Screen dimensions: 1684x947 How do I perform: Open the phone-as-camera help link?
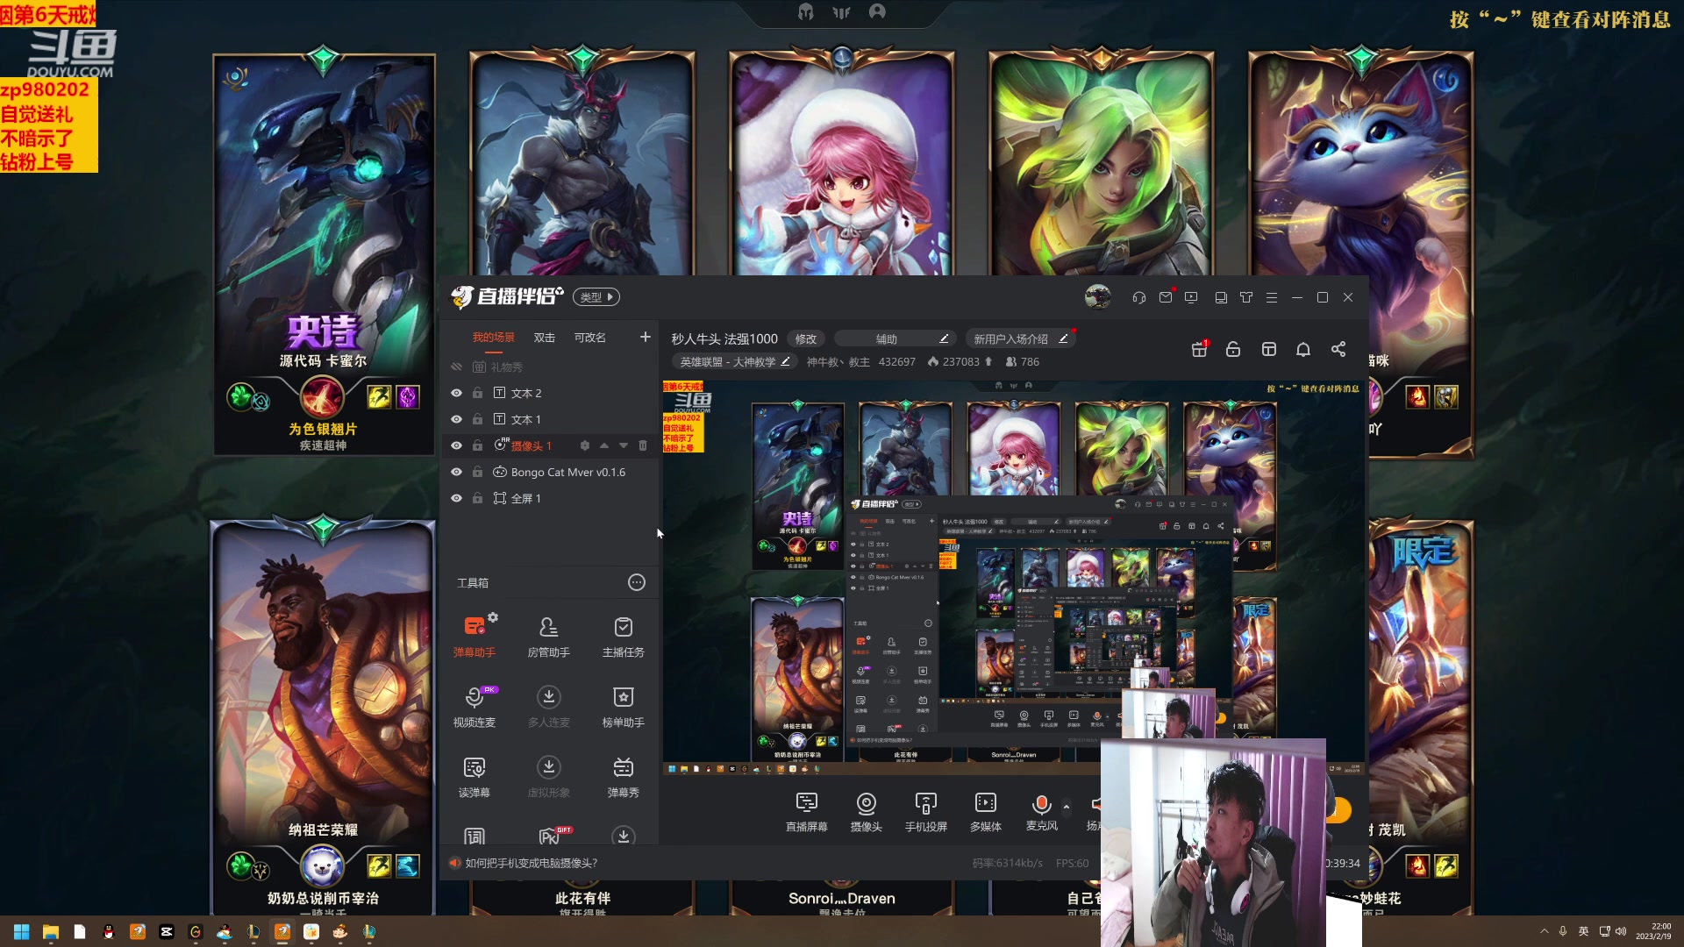tap(531, 863)
